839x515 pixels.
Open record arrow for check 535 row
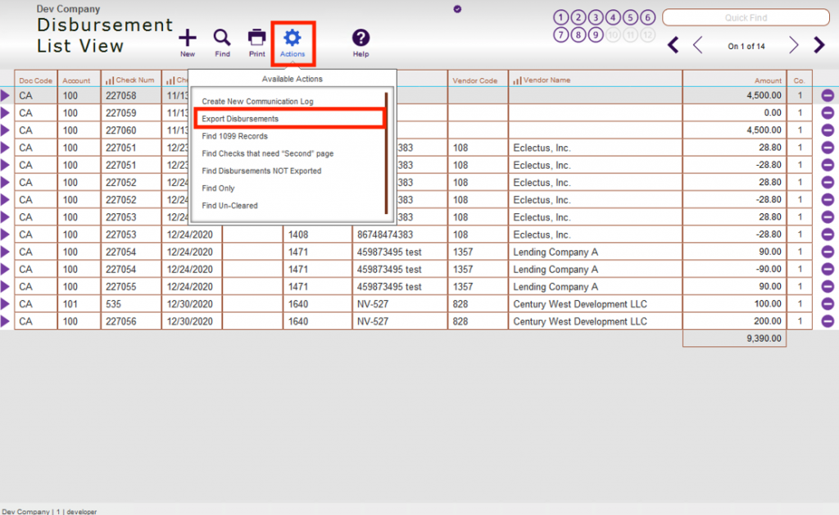tap(6, 304)
